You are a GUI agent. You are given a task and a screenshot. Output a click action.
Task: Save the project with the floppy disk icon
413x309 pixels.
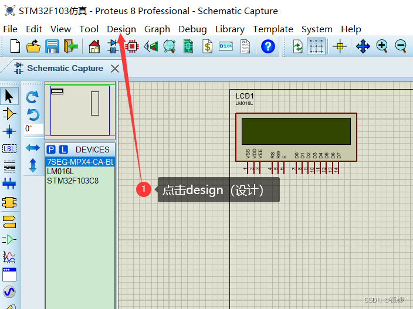[x=52, y=46]
